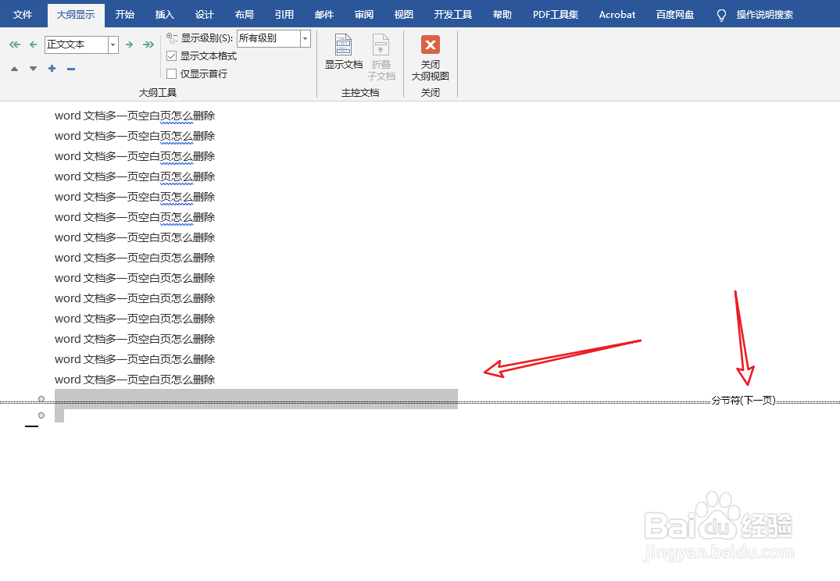
Task: Switch to the 插入 tab
Action: tap(164, 15)
